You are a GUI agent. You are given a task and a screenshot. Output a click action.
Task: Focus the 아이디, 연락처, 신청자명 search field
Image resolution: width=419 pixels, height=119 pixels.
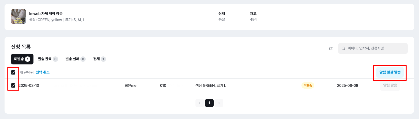(x=375, y=48)
